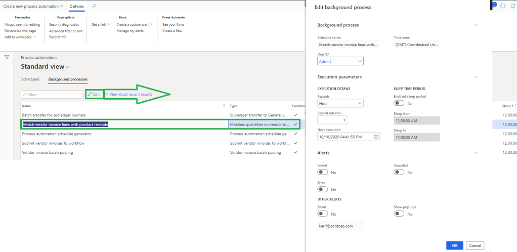Click the search magnifier icon in ribbon

click(x=94, y=6)
